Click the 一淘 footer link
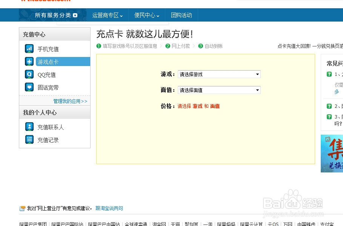This screenshot has height=226, width=343. coord(208,224)
